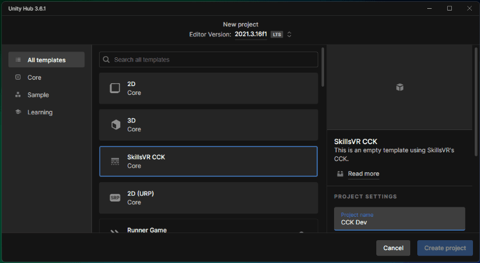This screenshot has height=263, width=480.
Task: Click the magnifying glass search icon
Action: pos(106,59)
